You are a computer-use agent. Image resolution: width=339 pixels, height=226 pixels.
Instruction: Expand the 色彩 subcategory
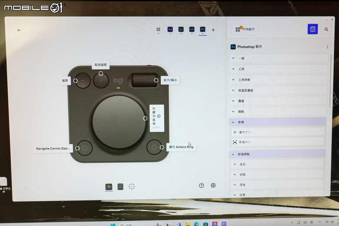pyautogui.click(x=277, y=164)
